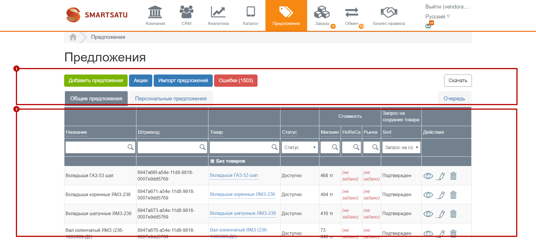Open the Компания section icon
536x240 pixels.
pos(155,12)
